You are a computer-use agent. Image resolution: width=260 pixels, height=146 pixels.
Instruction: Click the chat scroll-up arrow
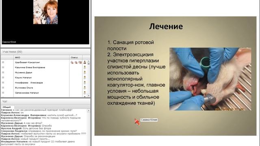coord(89,111)
